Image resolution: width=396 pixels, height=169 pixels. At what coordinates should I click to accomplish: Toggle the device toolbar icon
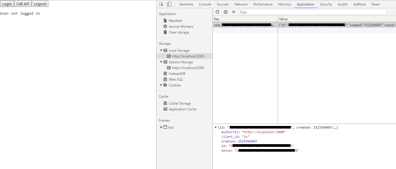point(169,4)
